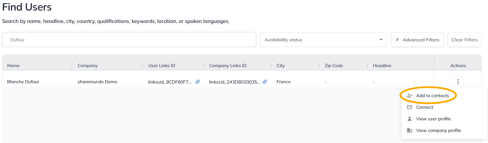The image size is (488, 143).
Task: Click the Advanced Filters chevron icon
Action: [397, 40]
